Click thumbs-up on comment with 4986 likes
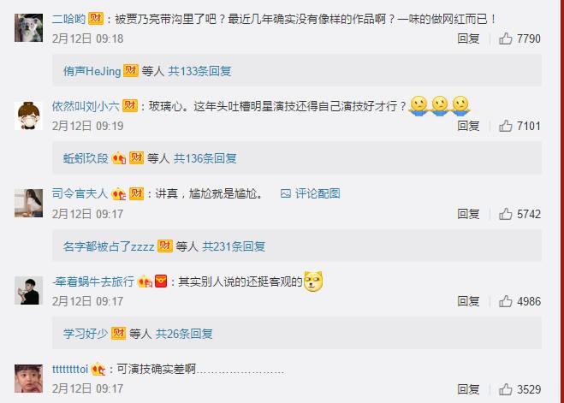Viewport: 564px width, 403px height. click(x=505, y=301)
